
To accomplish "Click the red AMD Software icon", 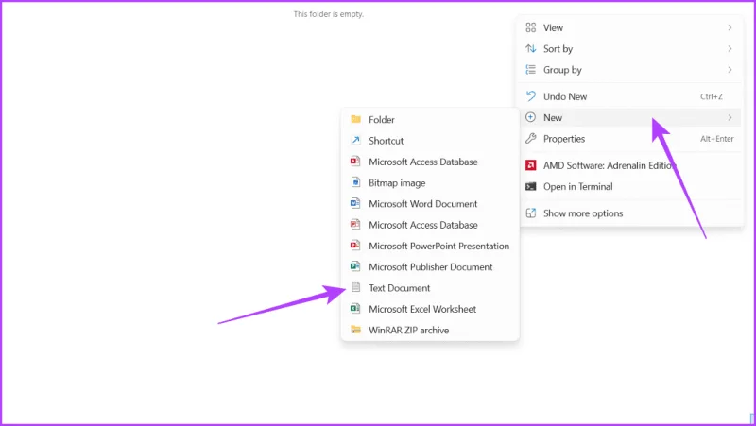I will [x=530, y=165].
